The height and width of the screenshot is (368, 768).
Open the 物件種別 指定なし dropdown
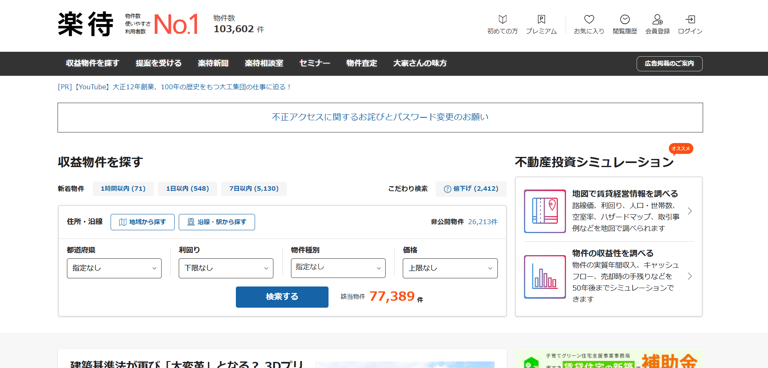coord(338,268)
